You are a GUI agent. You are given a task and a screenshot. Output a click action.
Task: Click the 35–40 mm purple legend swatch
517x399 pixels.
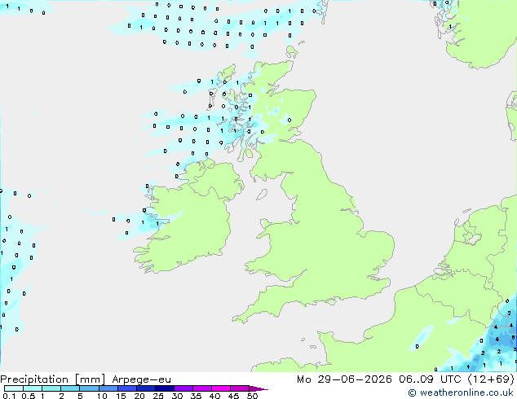[x=201, y=388]
